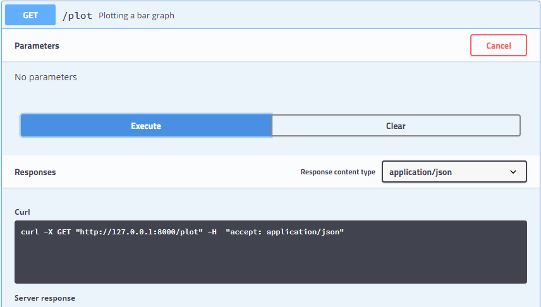Click the "Server response" label
The width and height of the screenshot is (541, 307).
45,298
